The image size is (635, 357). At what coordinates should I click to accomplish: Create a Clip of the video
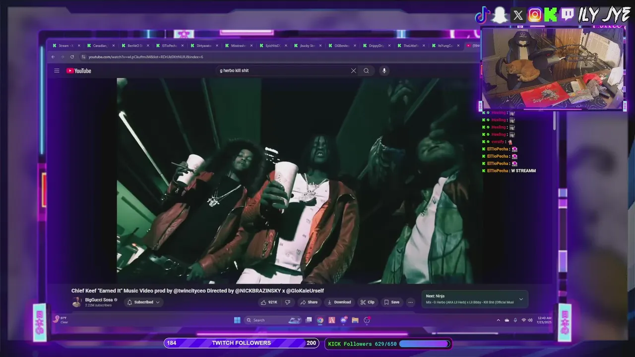[x=368, y=302]
